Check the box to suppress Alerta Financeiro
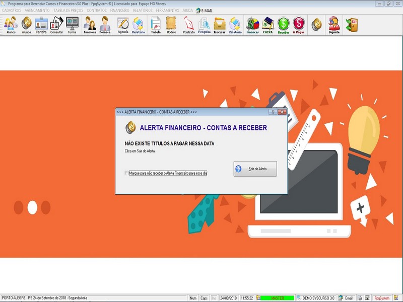This screenshot has height=302, width=403. [x=126, y=173]
